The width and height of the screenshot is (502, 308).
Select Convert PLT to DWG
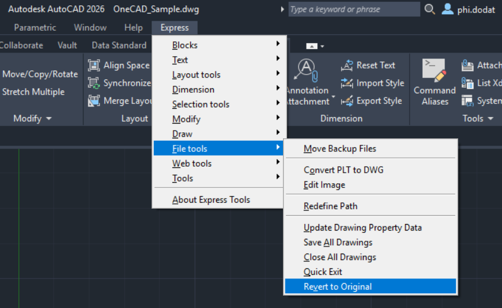click(371, 170)
